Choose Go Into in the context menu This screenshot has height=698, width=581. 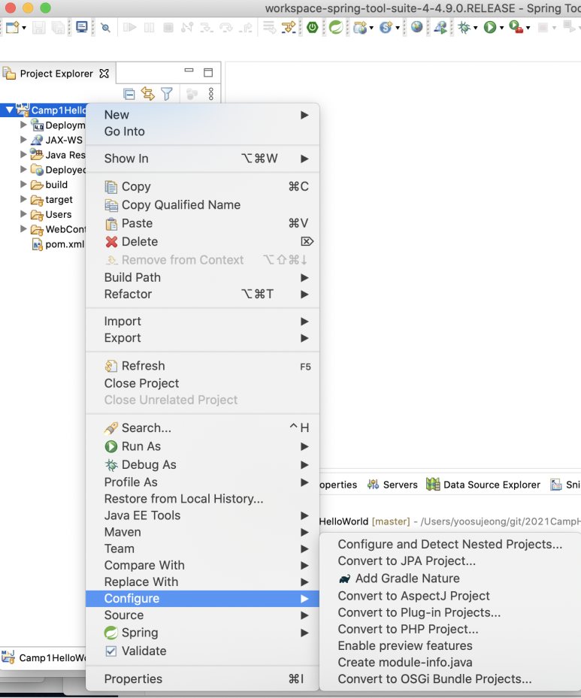click(x=203, y=131)
